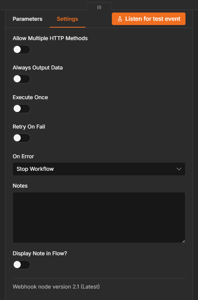Turn on the Execute Once switch
The image size is (198, 300).
coord(21,109)
